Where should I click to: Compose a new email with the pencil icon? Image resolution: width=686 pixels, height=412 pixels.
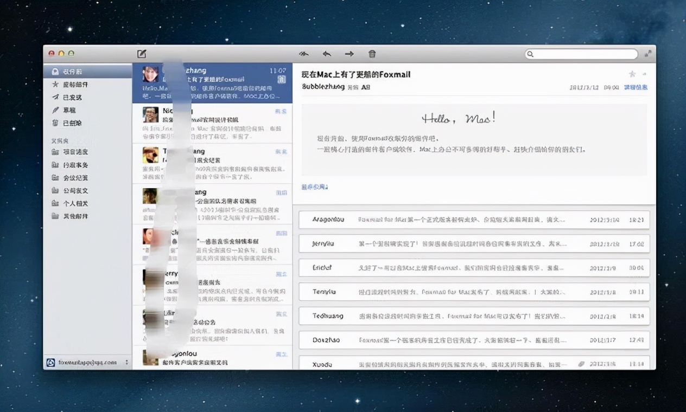(142, 54)
